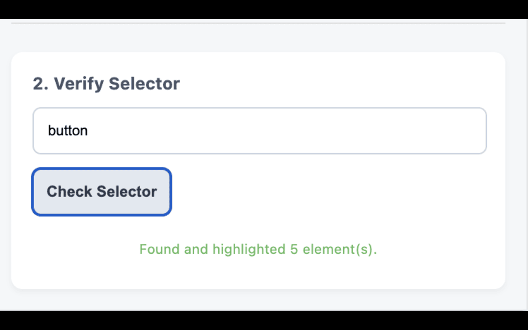The height and width of the screenshot is (330, 528).
Task: Focus the selector input containing "button"
Action: coord(259,131)
